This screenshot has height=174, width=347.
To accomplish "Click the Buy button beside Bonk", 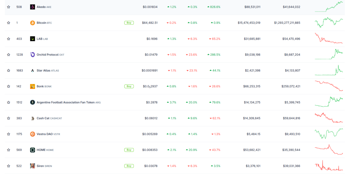I will [129, 86].
